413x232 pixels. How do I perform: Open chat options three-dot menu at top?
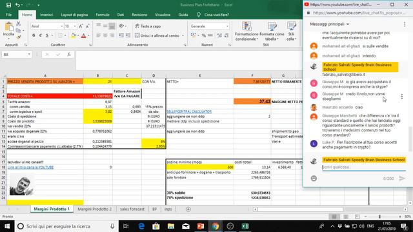[405, 24]
